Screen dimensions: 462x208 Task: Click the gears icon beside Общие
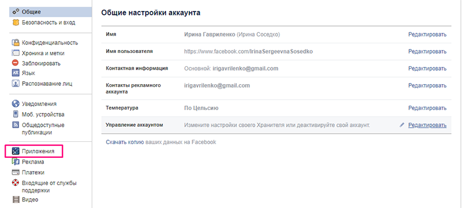16,12
